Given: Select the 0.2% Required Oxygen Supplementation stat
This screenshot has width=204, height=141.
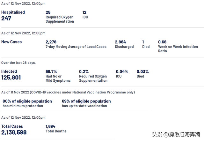Looking at the screenshot, I should click(84, 71).
